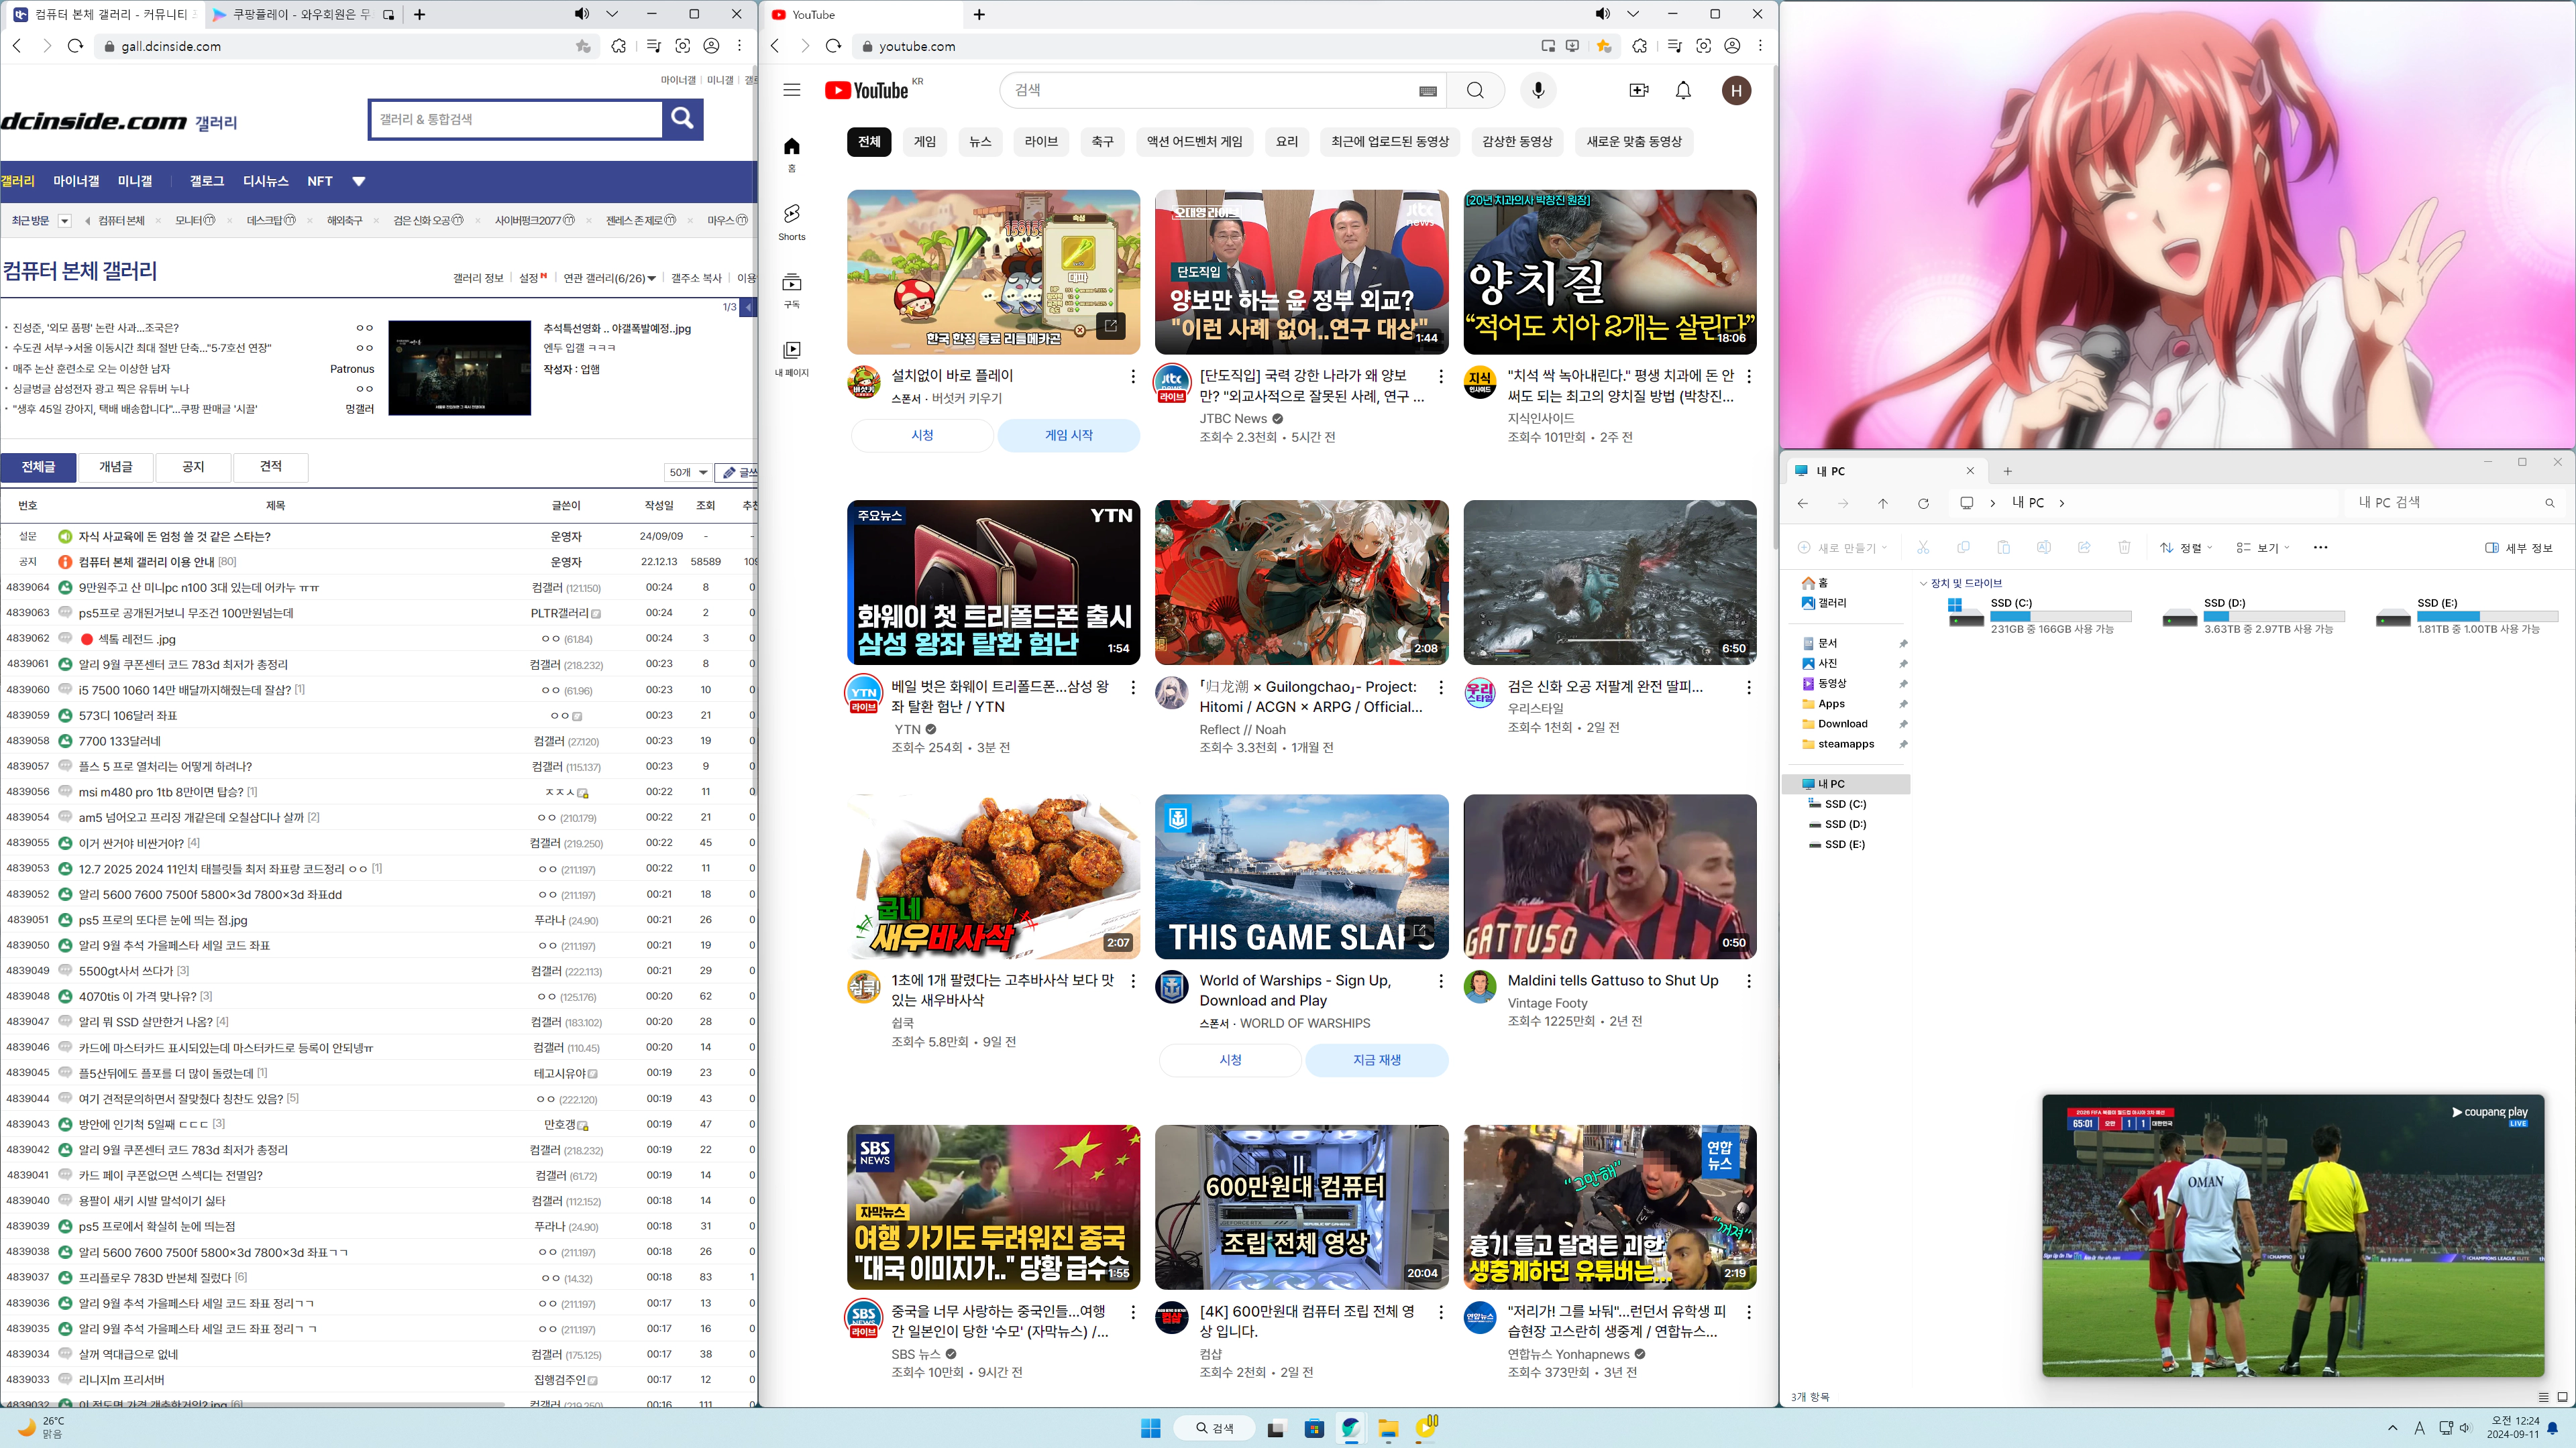This screenshot has height=1448, width=2576.
Task: Click 지금 재생 button under World of Warships
Action: (1376, 1061)
